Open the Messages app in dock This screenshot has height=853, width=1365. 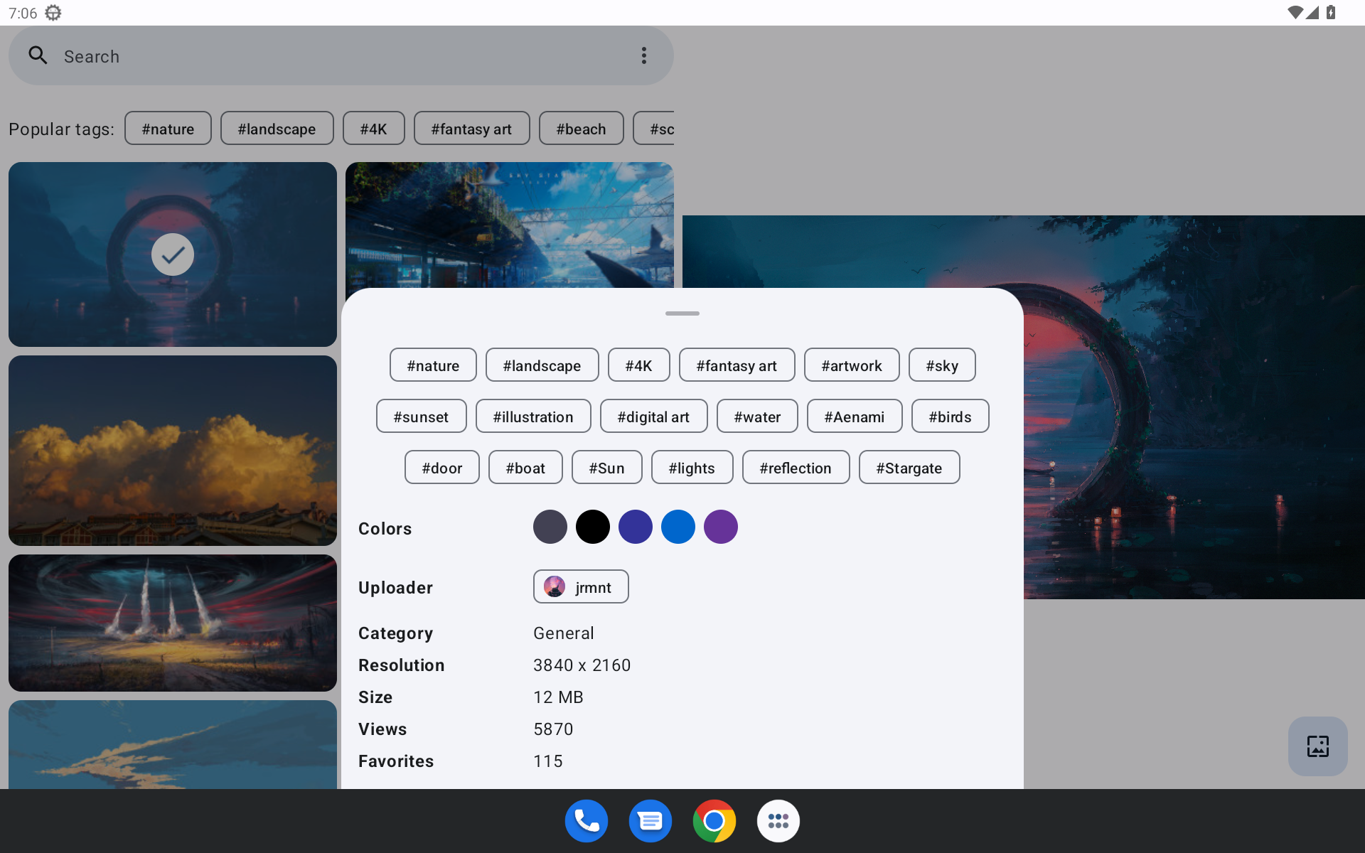point(651,821)
